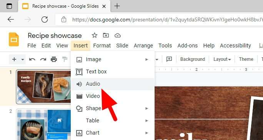The height and width of the screenshot is (140, 263).
Task: Click the Shape menu icon
Action: pos(79,109)
